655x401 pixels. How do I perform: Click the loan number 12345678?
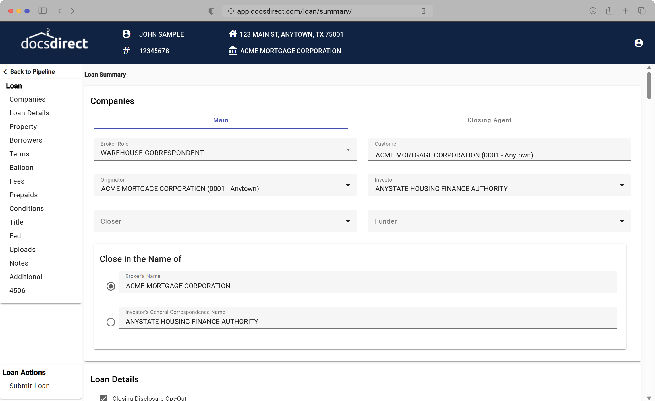coord(154,51)
